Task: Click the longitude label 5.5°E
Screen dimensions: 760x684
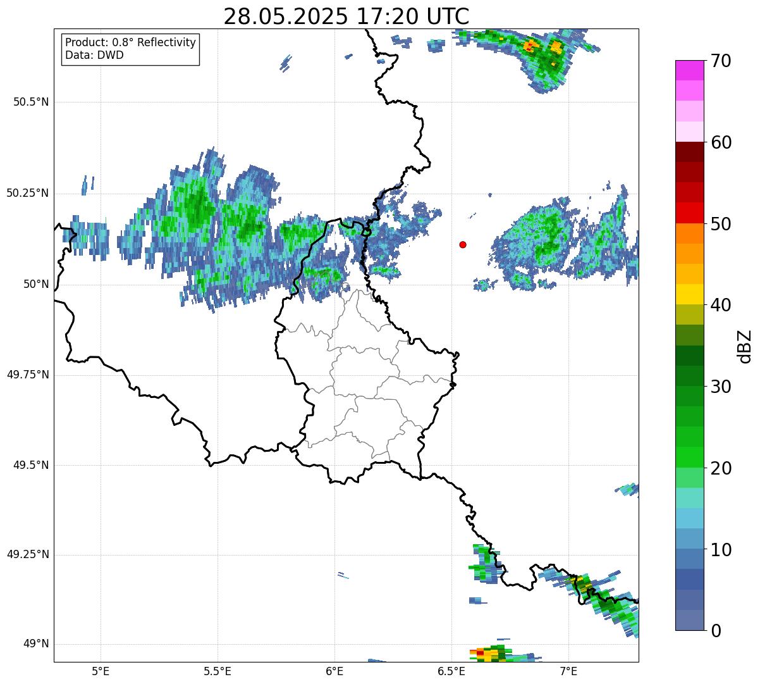Action: point(218,671)
